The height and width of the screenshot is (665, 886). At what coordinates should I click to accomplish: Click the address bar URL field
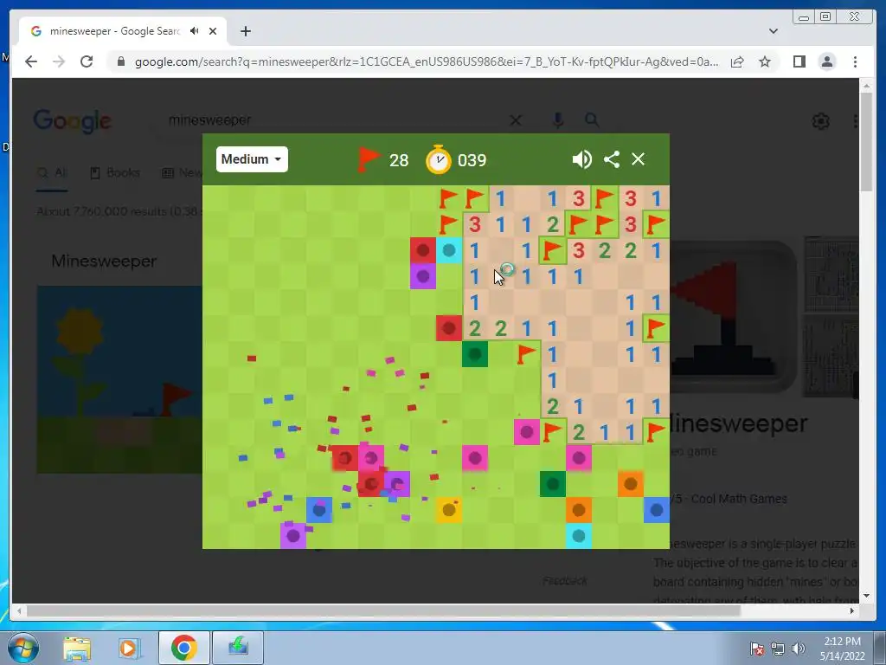pos(426,61)
